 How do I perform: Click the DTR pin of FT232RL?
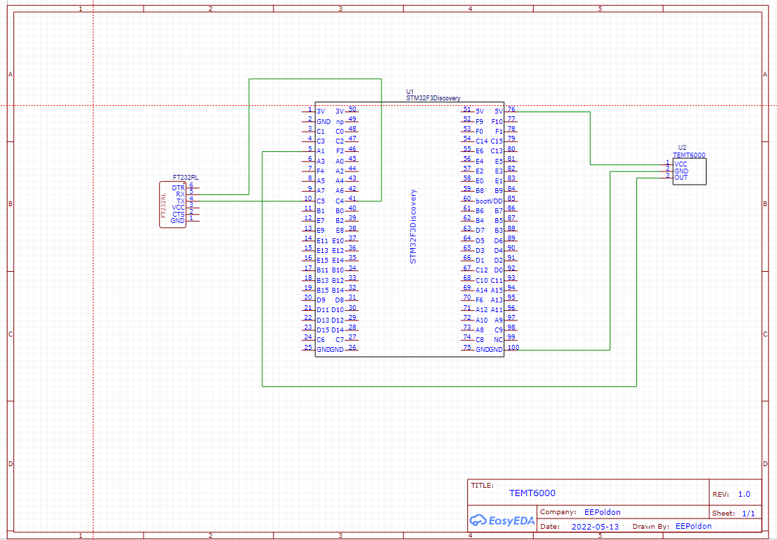(193, 187)
